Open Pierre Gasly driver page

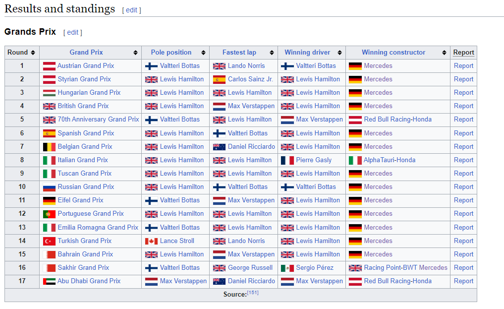point(314,160)
